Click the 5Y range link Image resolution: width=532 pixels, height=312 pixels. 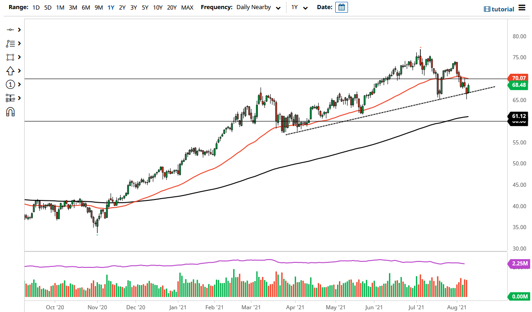click(x=144, y=7)
